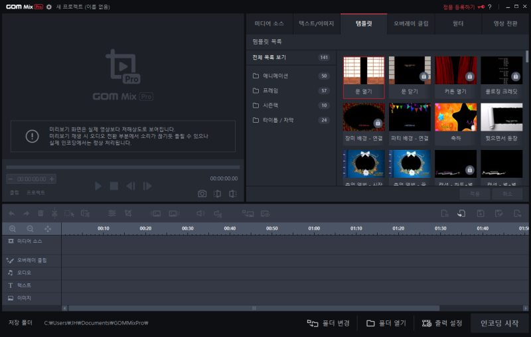
Task: Step forward one frame
Action: pos(147,186)
